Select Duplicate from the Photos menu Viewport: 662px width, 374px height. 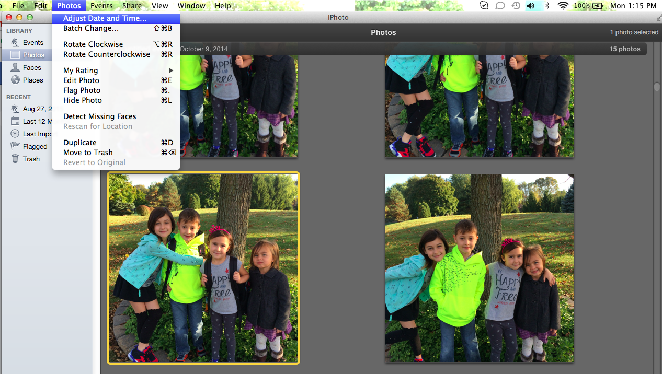point(80,143)
